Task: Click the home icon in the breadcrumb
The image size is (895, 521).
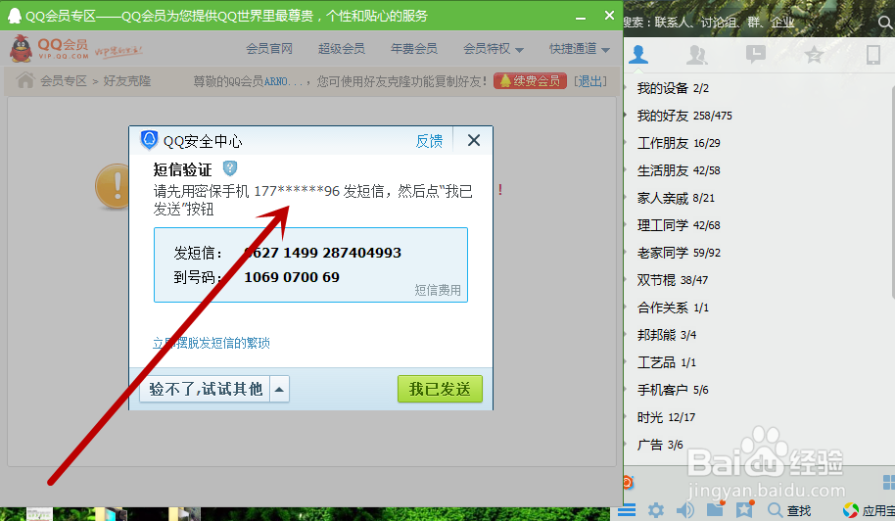Action: pos(25,80)
